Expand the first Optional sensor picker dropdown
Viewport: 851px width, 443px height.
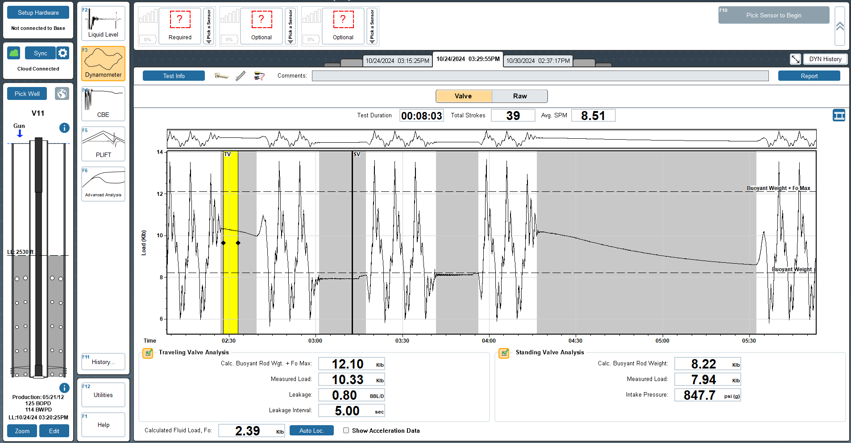pyautogui.click(x=290, y=26)
